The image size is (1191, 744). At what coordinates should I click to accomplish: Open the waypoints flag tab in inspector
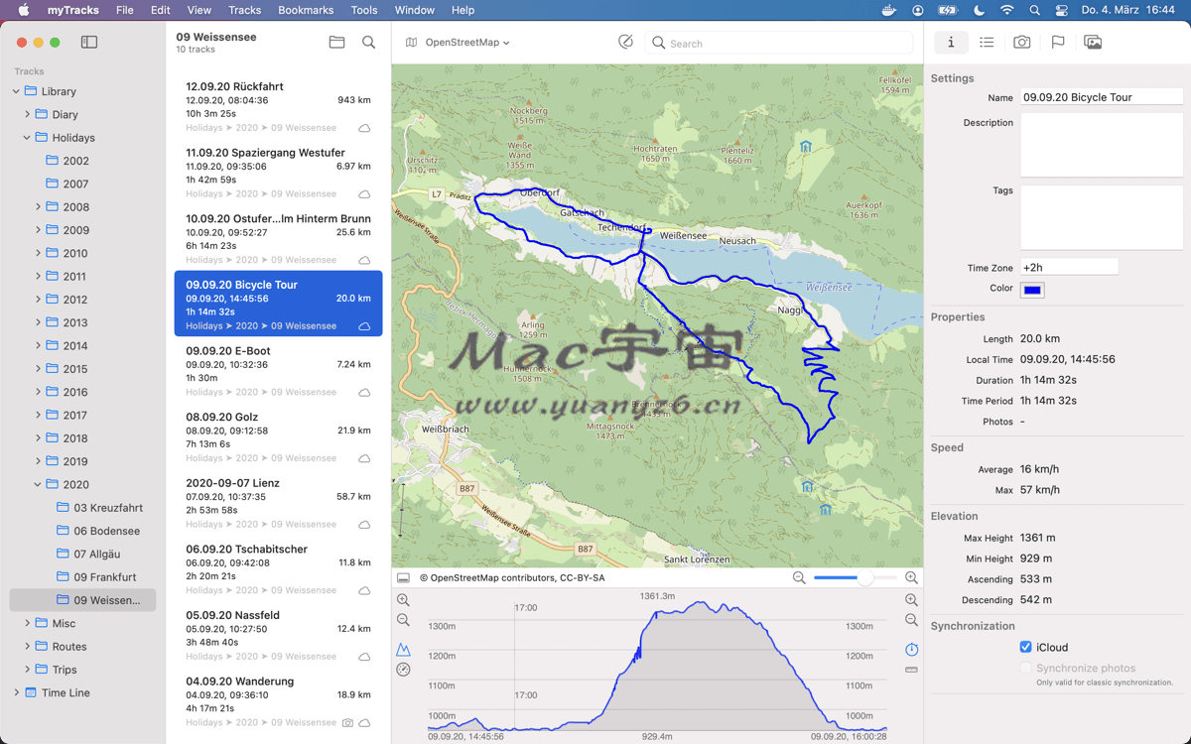[x=1057, y=43]
